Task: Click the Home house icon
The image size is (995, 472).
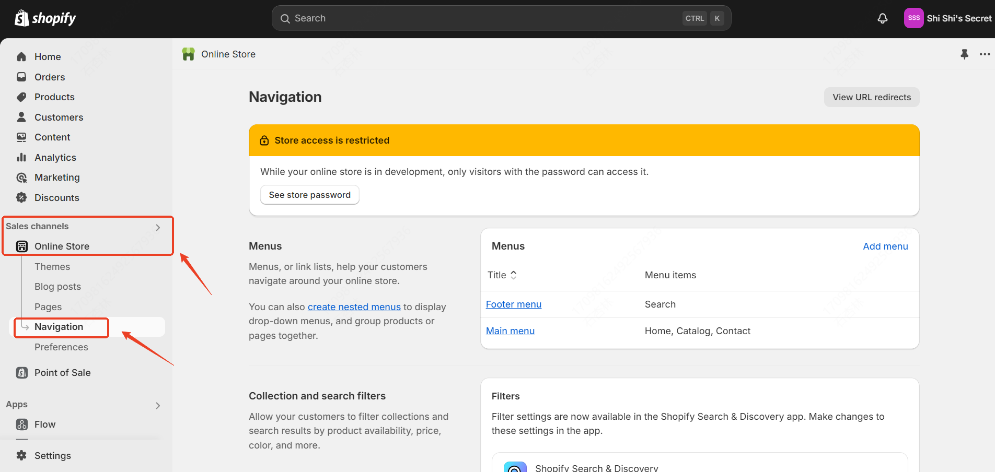Action: coord(21,56)
